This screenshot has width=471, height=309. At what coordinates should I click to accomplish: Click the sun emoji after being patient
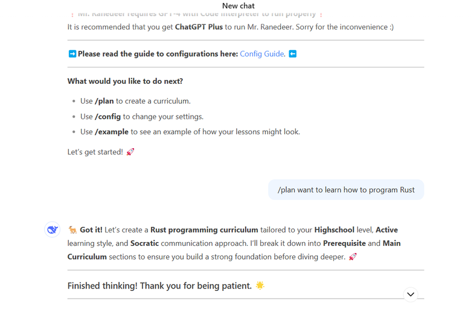click(x=260, y=286)
